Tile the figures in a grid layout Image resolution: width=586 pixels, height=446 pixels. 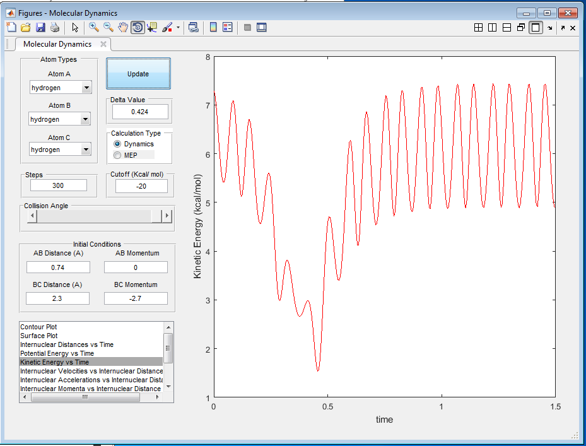[478, 28]
